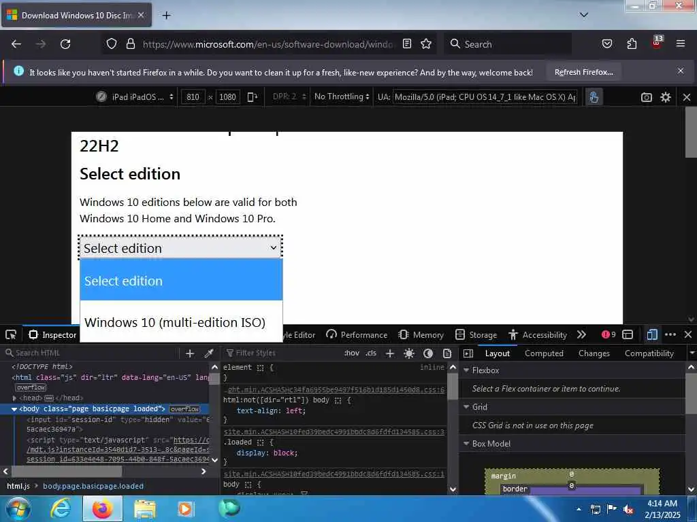Rotate the responsive viewport
Viewport: 697px width, 522px height.
(x=252, y=97)
